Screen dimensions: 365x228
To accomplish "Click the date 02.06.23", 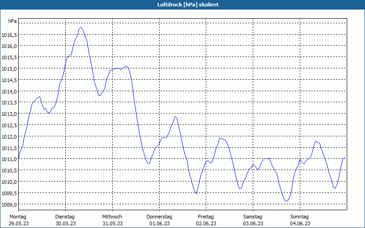I will point(206,223).
